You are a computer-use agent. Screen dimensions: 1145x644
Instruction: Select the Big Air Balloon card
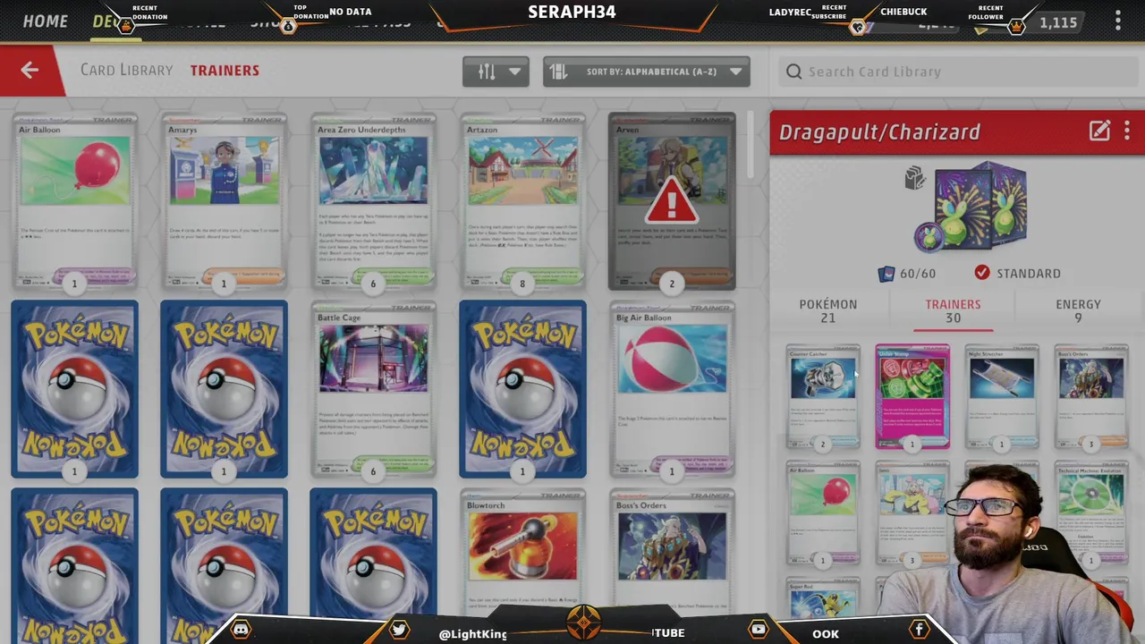(672, 389)
